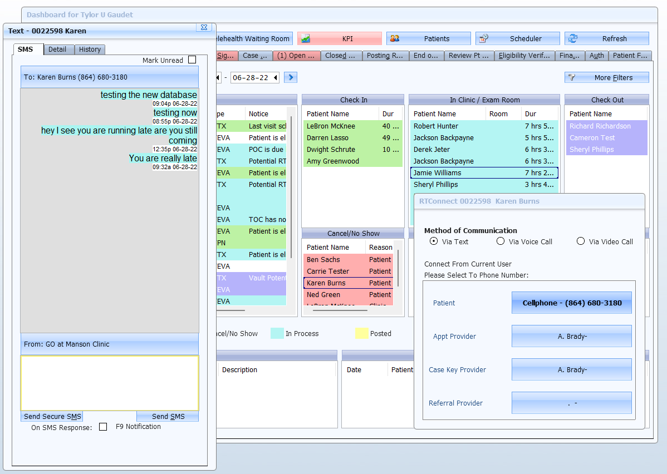Select Robert Hunter in In Clinic list
Screen dimensions: 667x474
tap(484, 126)
